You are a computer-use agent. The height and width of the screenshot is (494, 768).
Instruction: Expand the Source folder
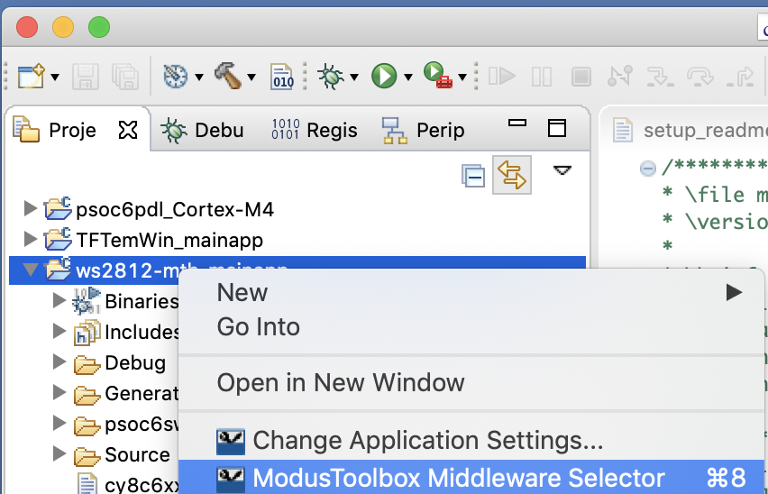coord(59,453)
